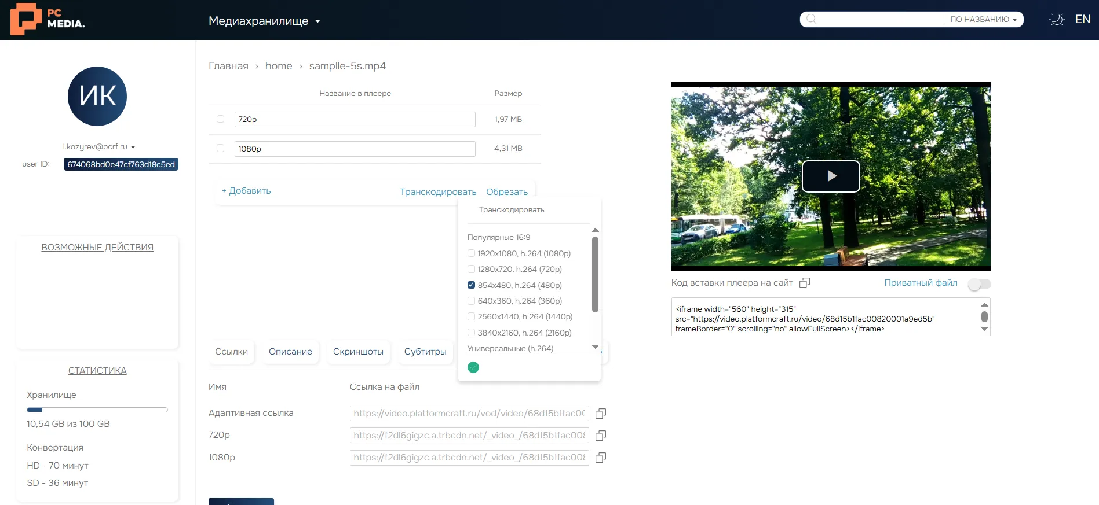The image size is (1099, 505).
Task: Click the 1,97 MB size value
Action: pos(508,119)
